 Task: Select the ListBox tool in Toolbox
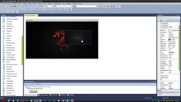coord(8,38)
